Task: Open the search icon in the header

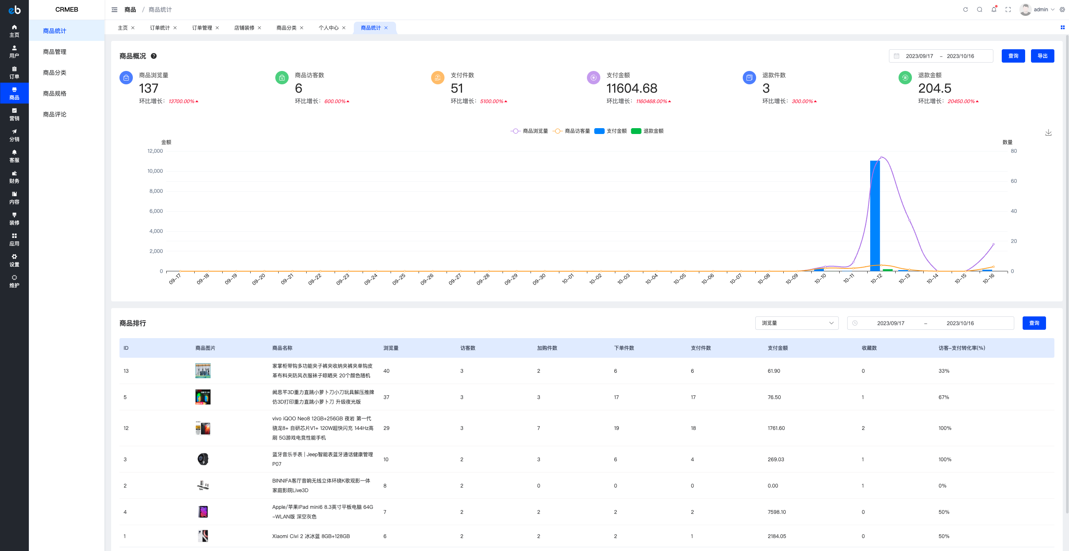Action: (x=980, y=10)
